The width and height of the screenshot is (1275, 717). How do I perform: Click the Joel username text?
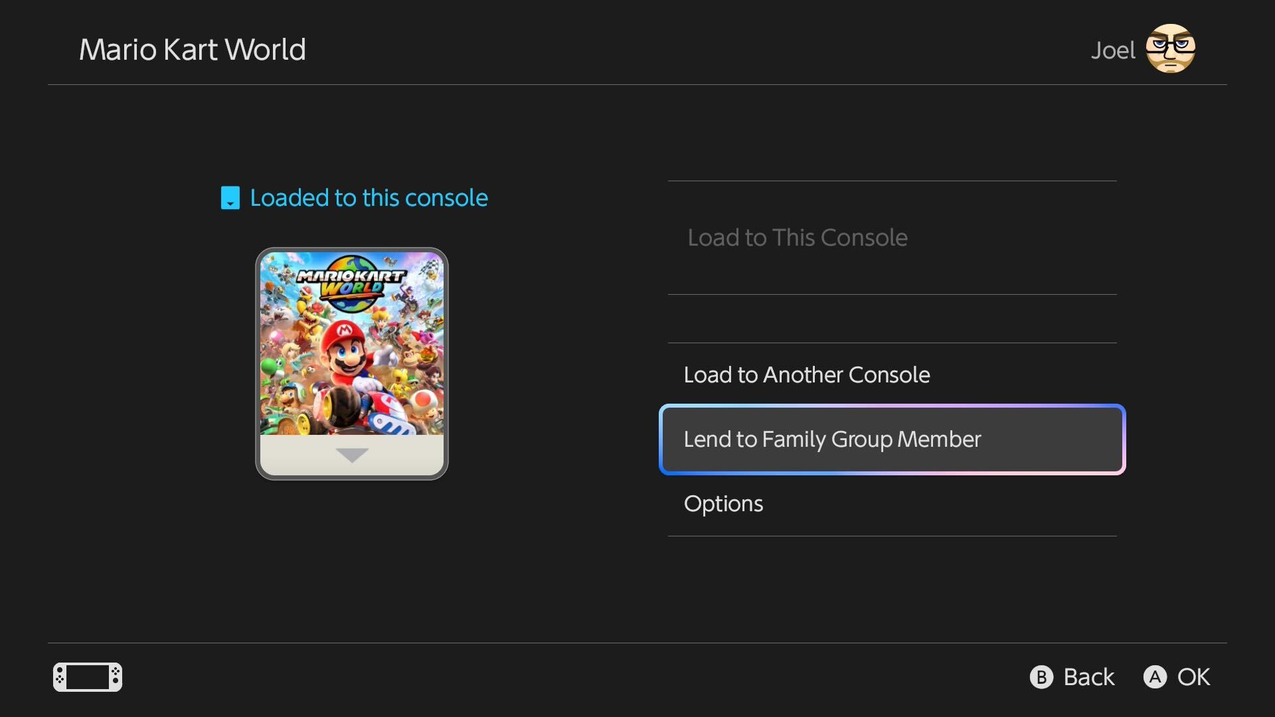1113,50
